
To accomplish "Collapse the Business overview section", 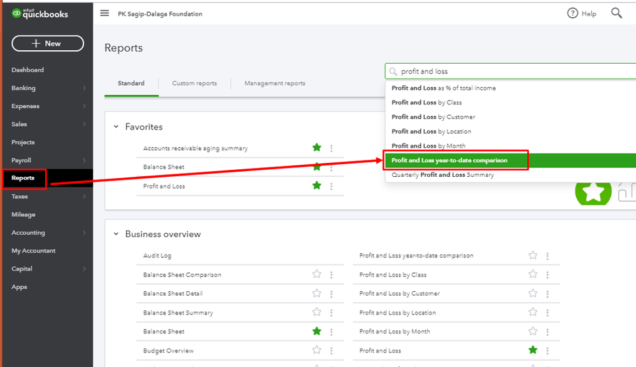I will coord(116,234).
